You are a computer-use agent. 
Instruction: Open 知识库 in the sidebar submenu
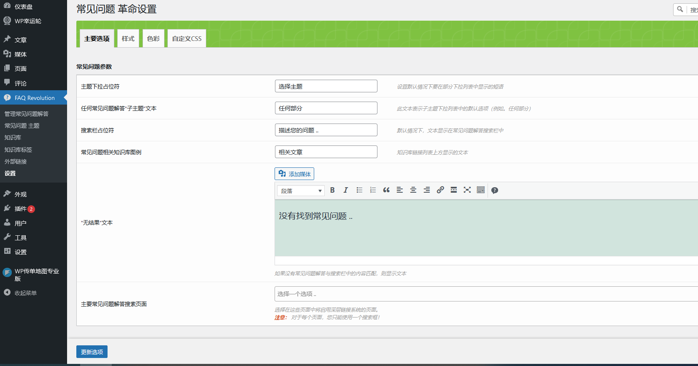pos(13,137)
